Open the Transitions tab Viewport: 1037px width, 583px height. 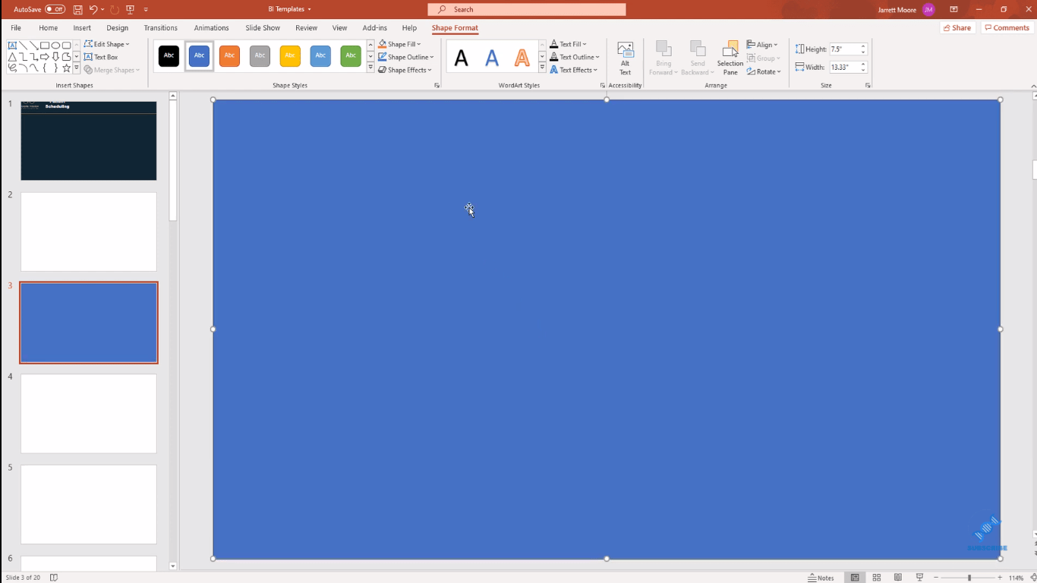(161, 28)
